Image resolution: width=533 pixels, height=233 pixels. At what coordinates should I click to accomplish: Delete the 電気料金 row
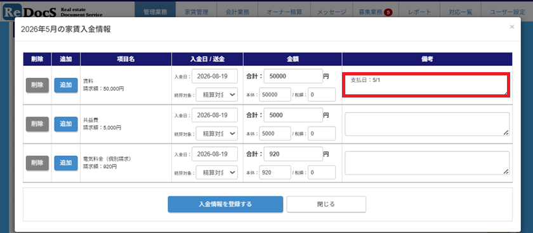37,163
